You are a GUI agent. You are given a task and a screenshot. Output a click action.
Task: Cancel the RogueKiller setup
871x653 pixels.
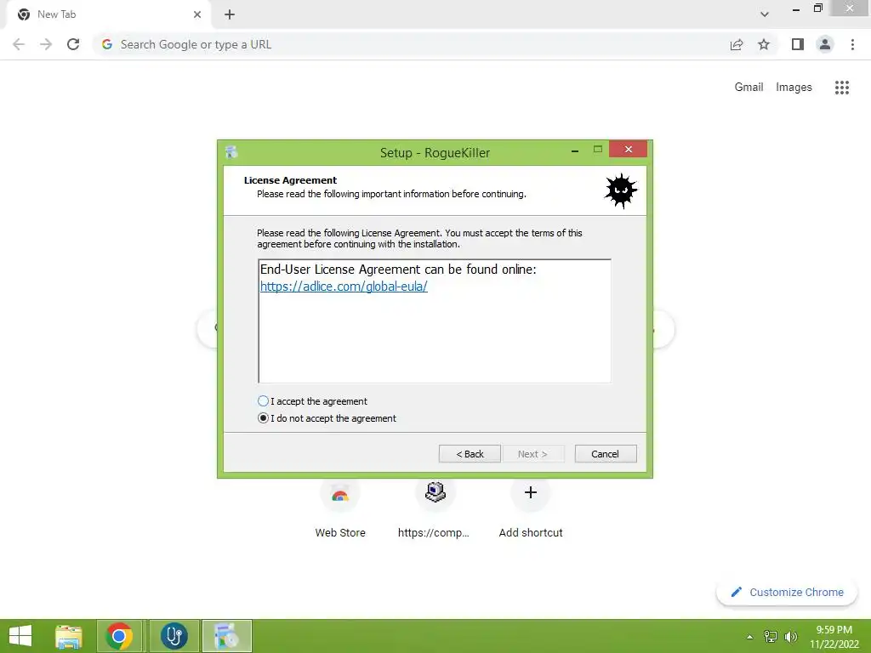pos(606,454)
